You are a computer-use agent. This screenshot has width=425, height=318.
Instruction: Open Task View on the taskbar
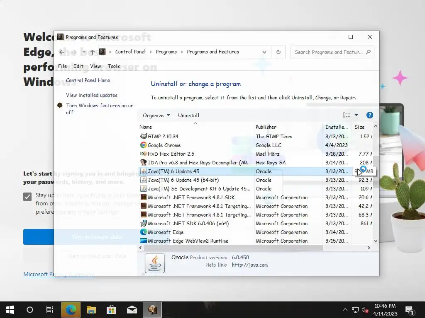pos(50,310)
